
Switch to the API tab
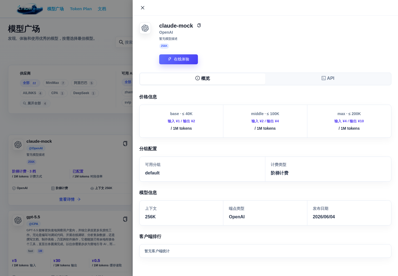328,78
